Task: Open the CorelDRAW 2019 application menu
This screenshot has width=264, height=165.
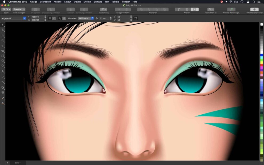Action: click(x=18, y=2)
